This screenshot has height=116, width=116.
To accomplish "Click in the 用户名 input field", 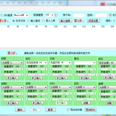I will tap(79, 15).
